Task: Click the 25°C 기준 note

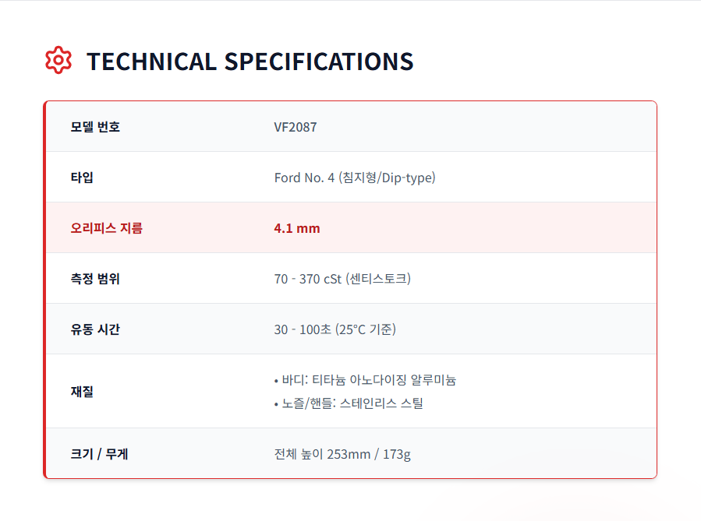Action: pos(366,329)
